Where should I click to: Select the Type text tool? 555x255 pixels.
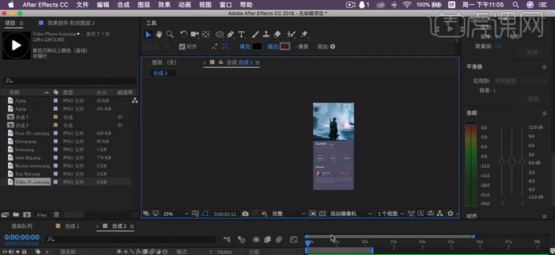(242, 34)
